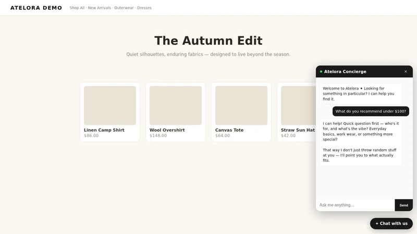The height and width of the screenshot is (234, 417).
Task: Click the Straw Sun Hat title
Action: 298,130
